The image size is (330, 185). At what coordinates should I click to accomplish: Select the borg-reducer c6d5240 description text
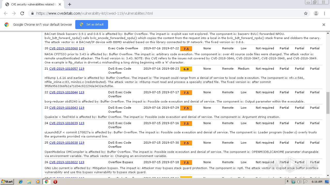(x=174, y=101)
